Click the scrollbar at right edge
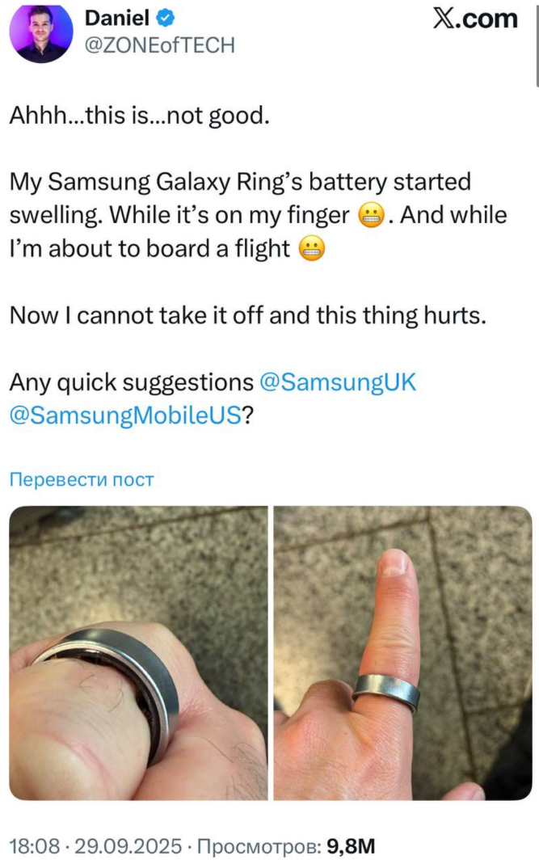This screenshot has width=539, height=864. [537, 44]
